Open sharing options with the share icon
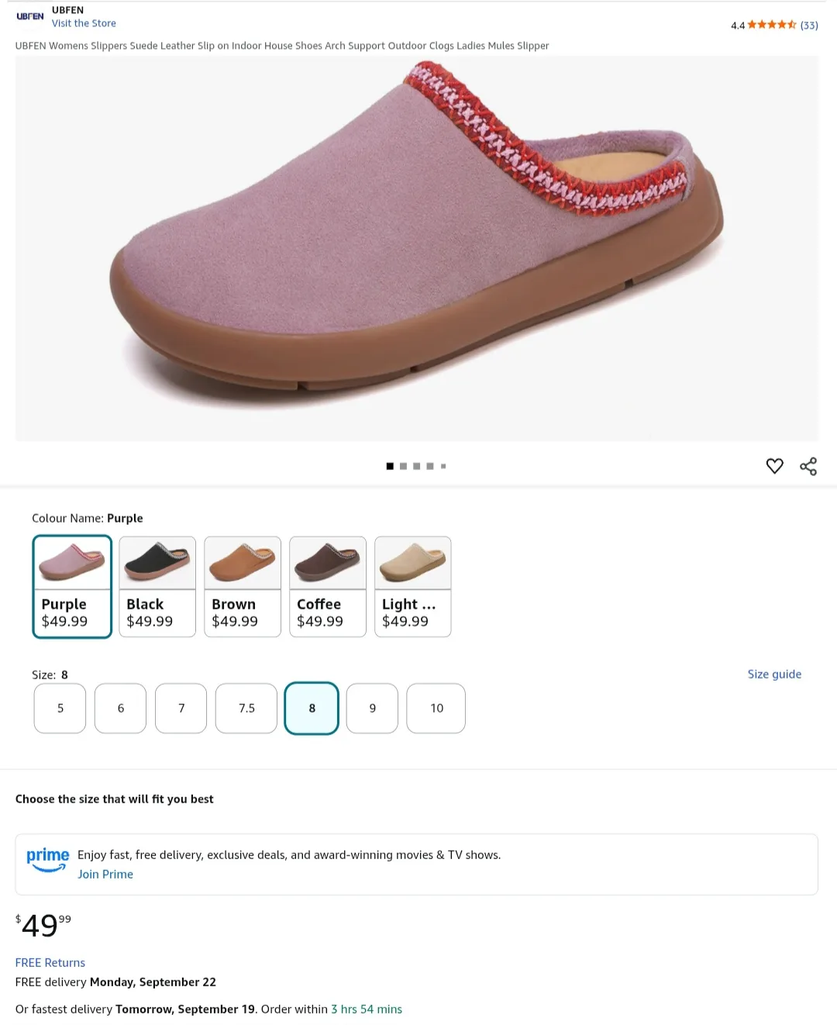 coord(808,466)
